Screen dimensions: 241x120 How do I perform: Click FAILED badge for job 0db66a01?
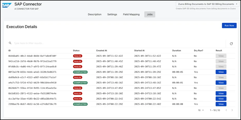[77, 56]
